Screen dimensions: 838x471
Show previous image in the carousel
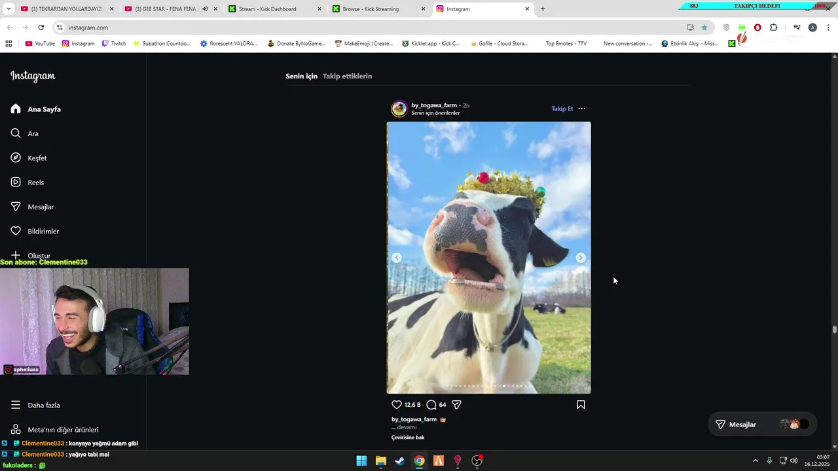coord(397,258)
